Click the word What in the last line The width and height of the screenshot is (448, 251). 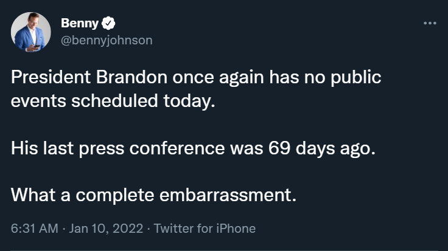tap(33, 196)
